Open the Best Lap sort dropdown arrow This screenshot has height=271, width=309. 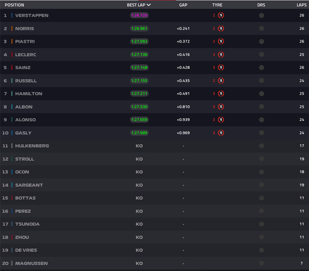click(x=149, y=5)
